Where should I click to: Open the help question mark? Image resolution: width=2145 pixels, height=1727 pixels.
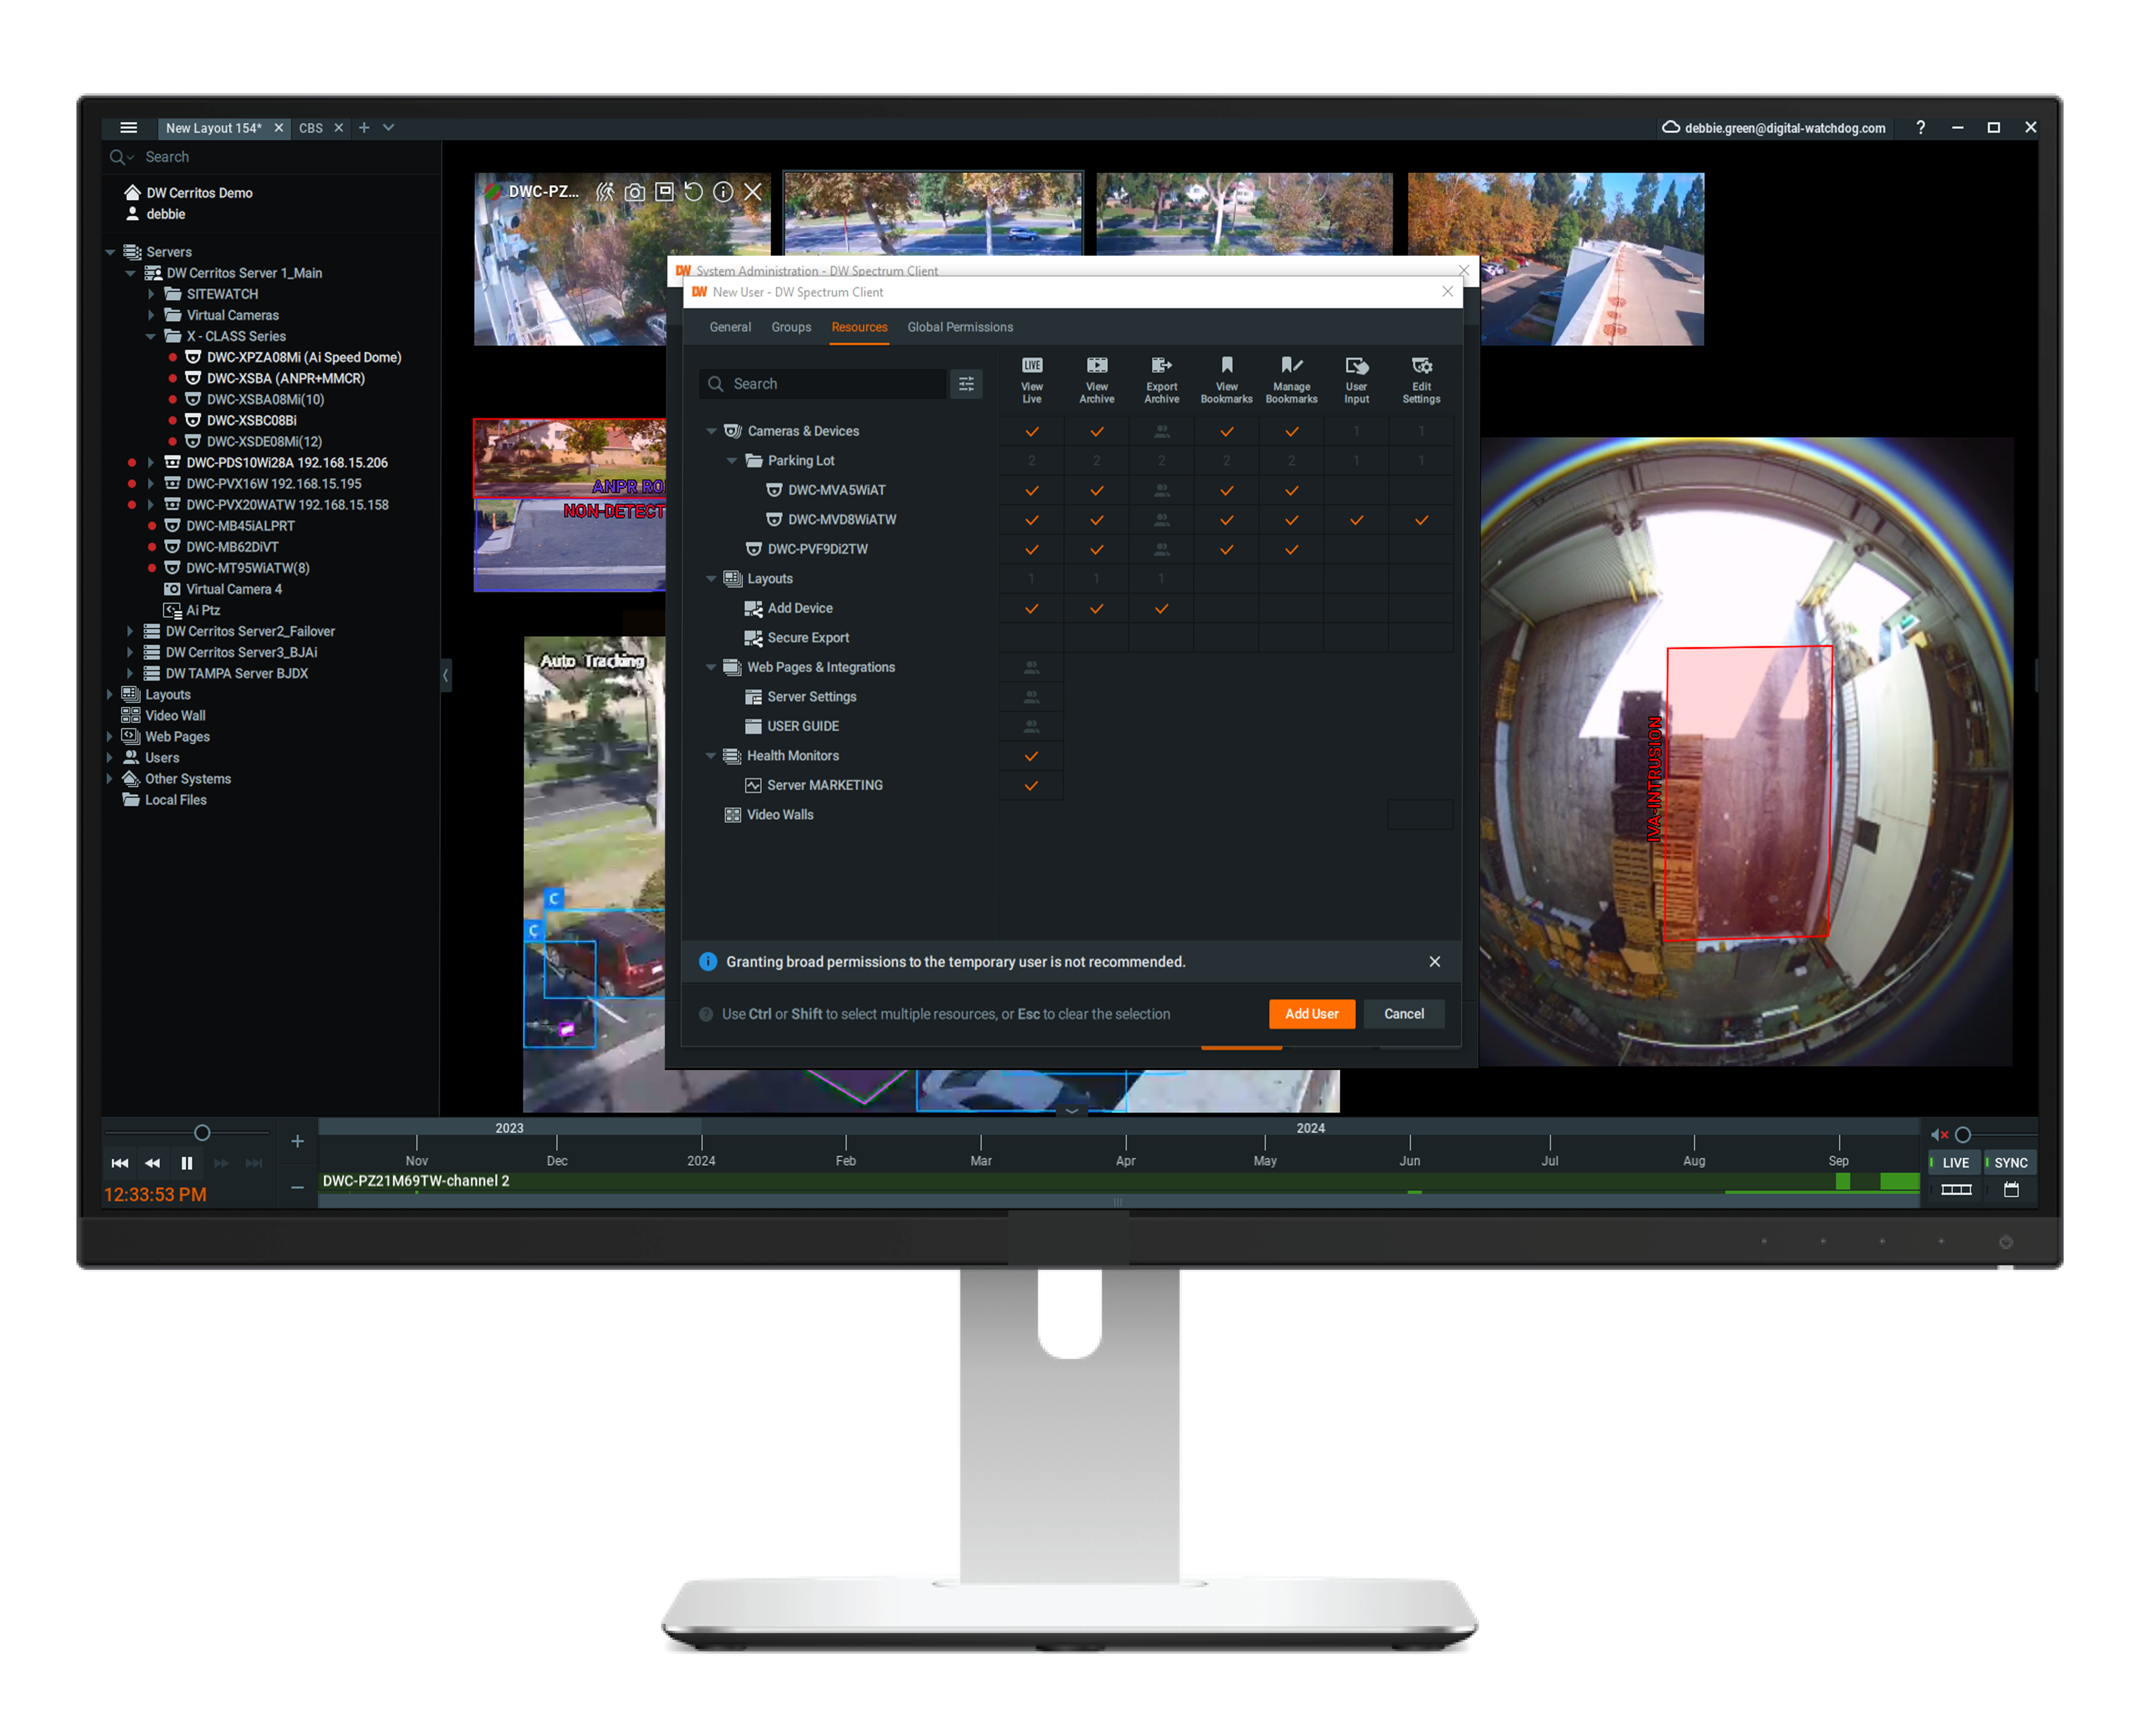[x=1920, y=127]
